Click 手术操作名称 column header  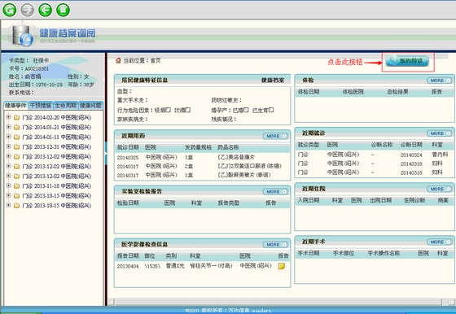384,253
